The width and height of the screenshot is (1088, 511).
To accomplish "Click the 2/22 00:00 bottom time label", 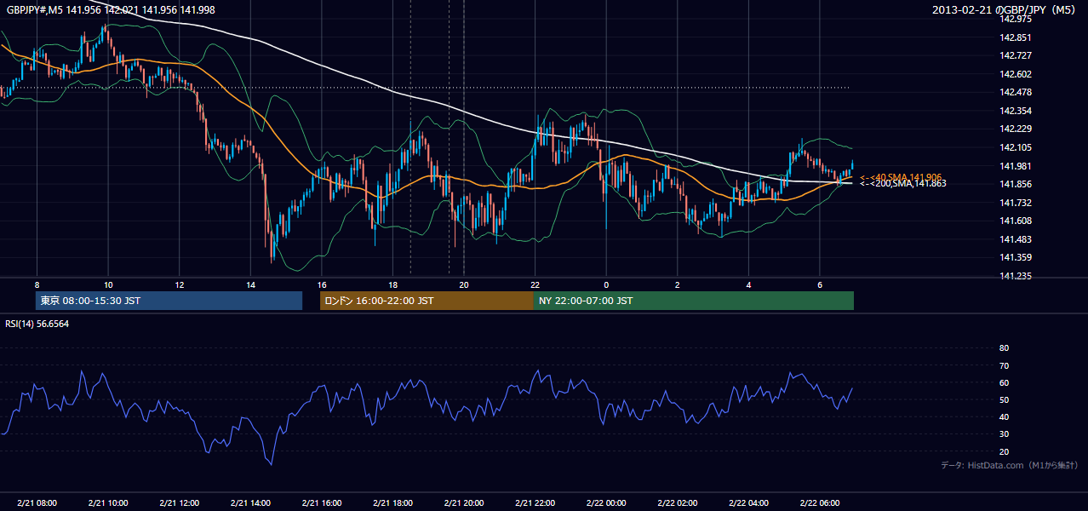I will (606, 503).
